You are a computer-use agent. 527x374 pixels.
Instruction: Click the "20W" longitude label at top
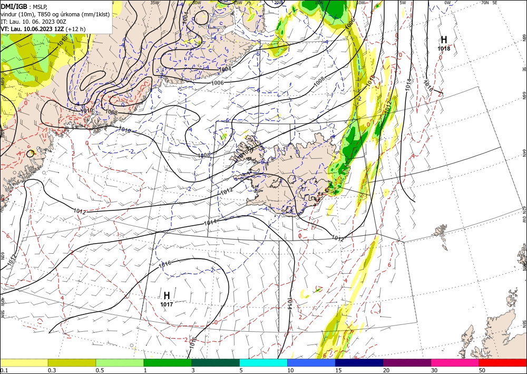[x=278, y=3]
